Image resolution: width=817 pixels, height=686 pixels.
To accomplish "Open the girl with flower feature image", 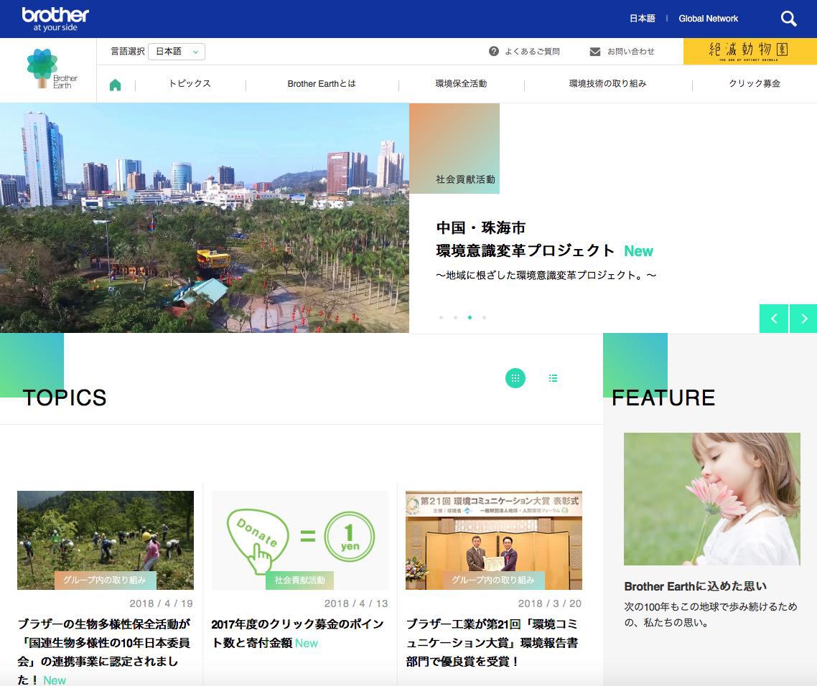I will pyautogui.click(x=711, y=499).
